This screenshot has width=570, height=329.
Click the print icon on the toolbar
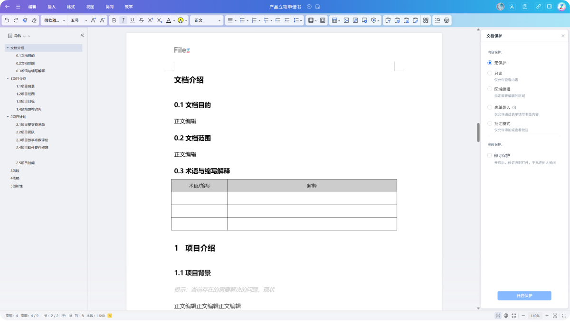pyautogui.click(x=445, y=20)
